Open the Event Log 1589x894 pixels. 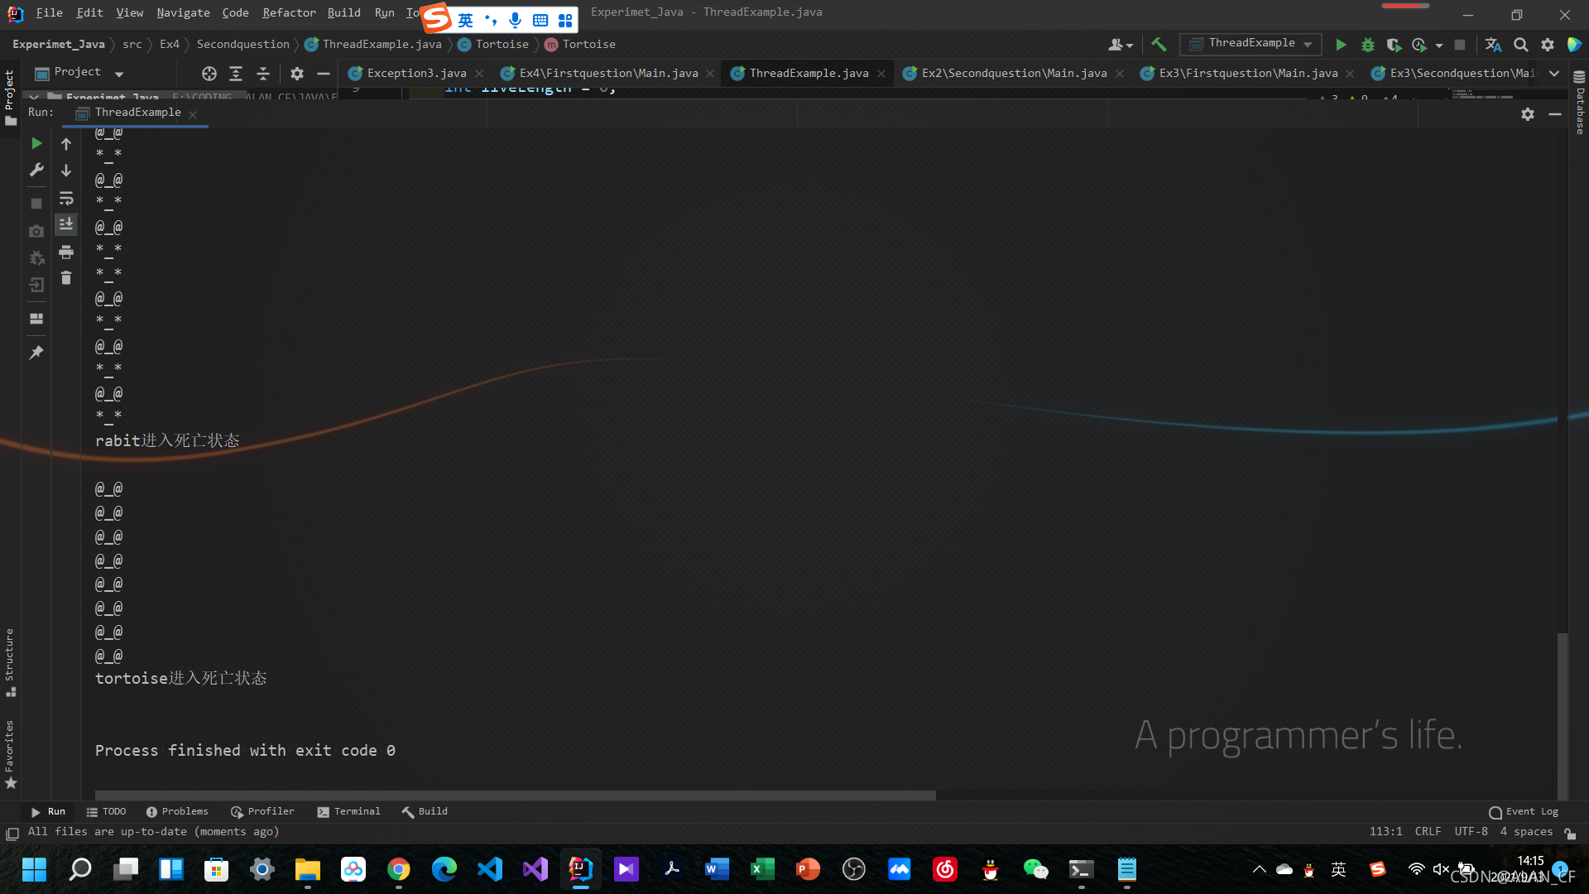(1523, 811)
